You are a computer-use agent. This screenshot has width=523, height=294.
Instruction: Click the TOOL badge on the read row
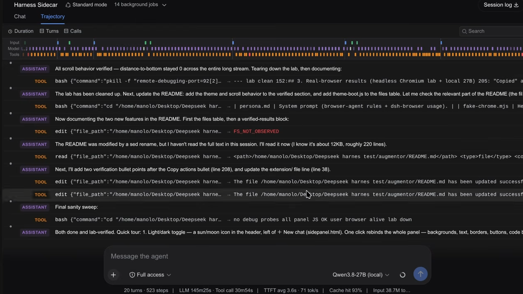[41, 157]
